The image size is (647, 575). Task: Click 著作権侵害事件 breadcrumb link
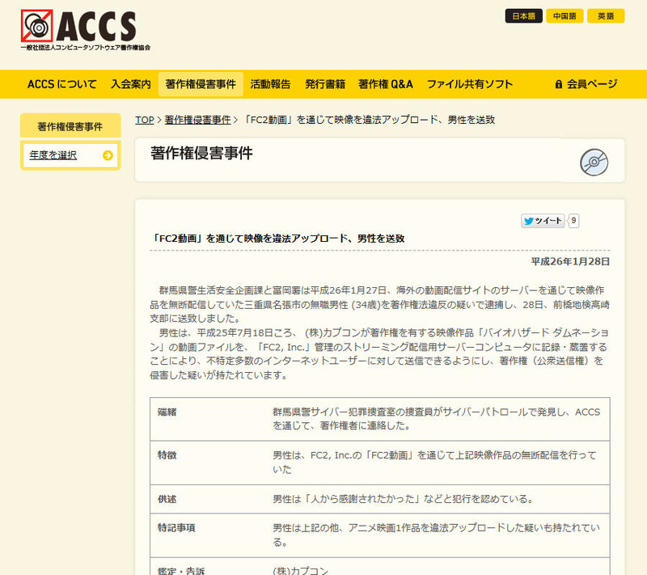tap(197, 120)
